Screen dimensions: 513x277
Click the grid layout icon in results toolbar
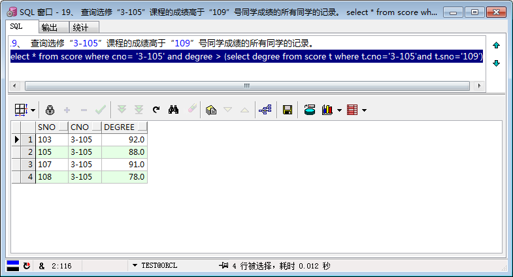(x=21, y=110)
